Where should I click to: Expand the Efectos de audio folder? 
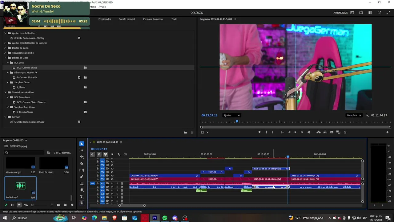(x=5, y=48)
